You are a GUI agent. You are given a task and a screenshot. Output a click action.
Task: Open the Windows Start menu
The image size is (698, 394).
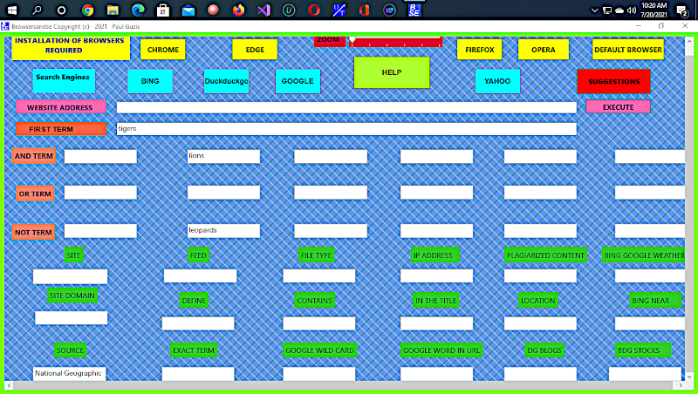click(12, 10)
